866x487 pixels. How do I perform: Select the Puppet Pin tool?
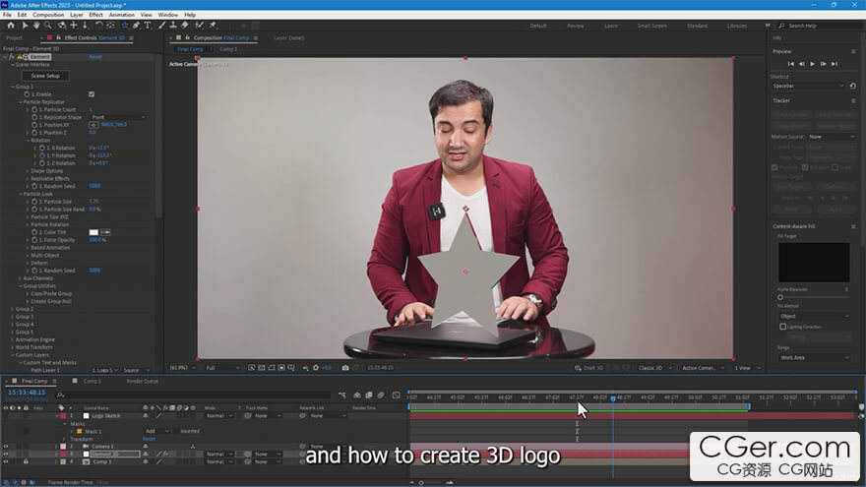tap(213, 26)
